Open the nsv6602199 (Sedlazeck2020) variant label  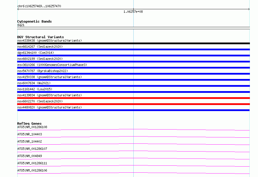coord(40,59)
